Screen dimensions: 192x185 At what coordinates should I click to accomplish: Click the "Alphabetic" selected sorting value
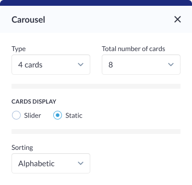(x=36, y=164)
